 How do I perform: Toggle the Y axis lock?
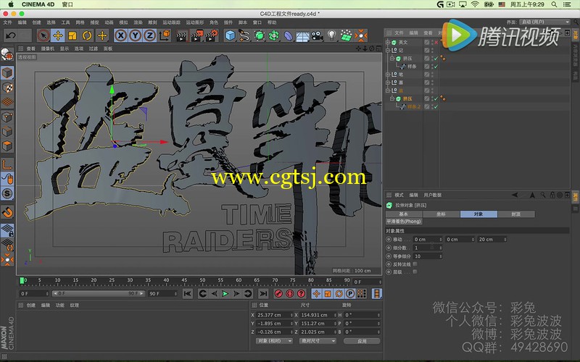point(135,35)
